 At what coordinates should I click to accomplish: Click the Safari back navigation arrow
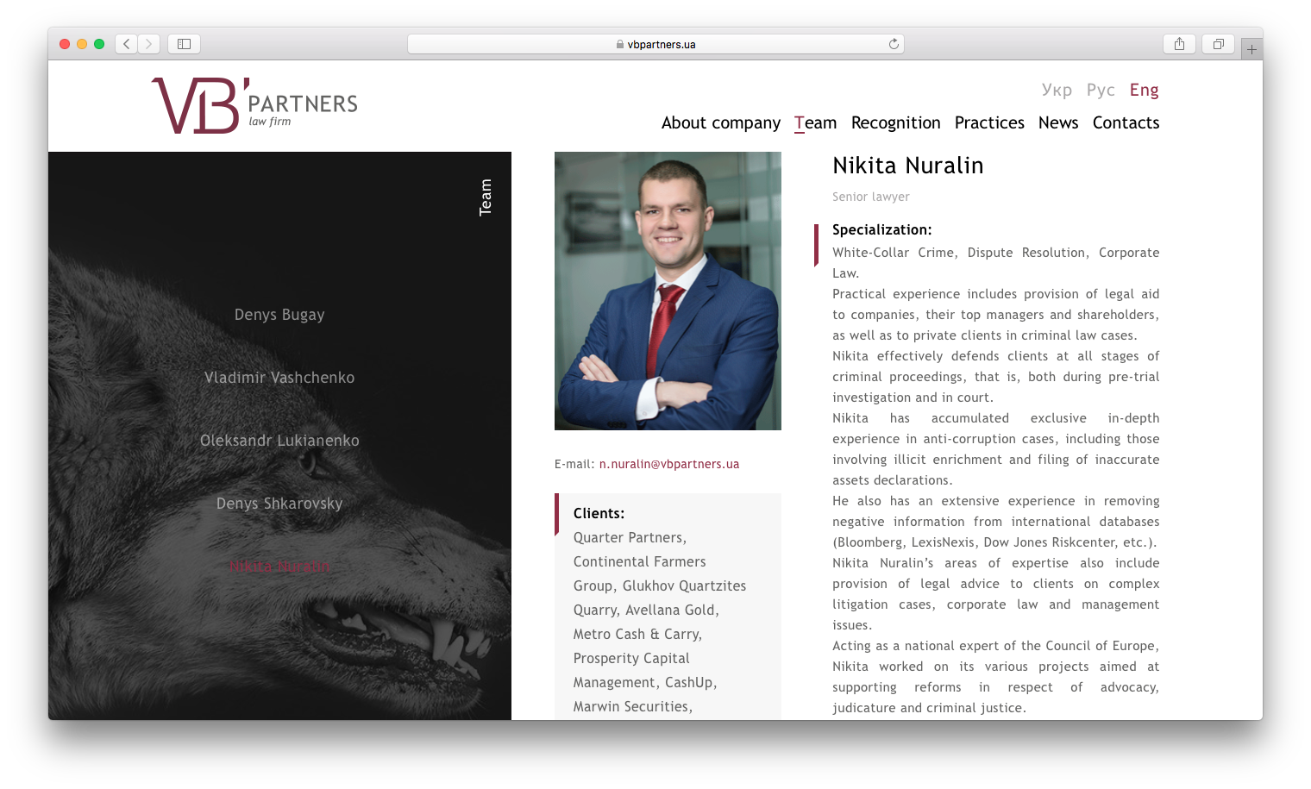[x=127, y=44]
